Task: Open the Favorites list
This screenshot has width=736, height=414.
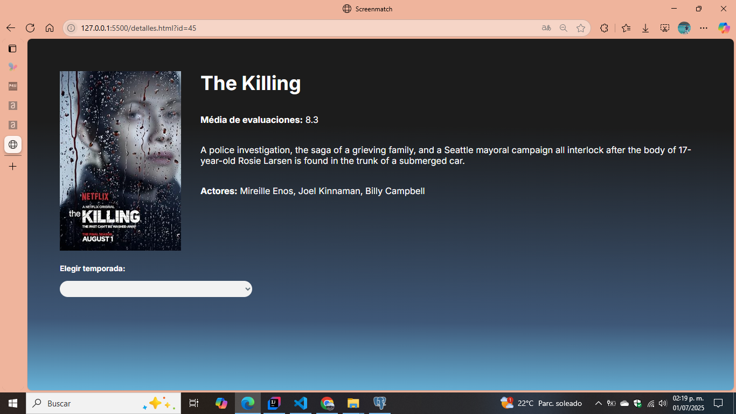Action: pos(626,28)
